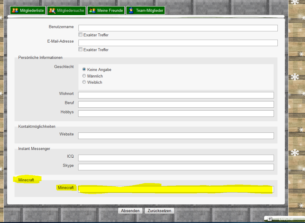Click into the Wohnort field
The height and width of the screenshot is (223, 305).
coord(176,95)
